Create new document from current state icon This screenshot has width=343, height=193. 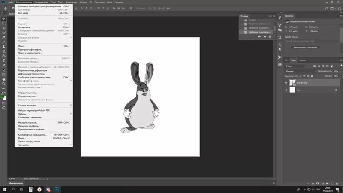click(x=259, y=36)
